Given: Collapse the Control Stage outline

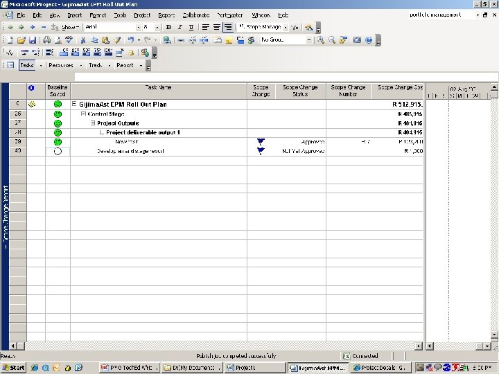Looking at the screenshot, I should 83,114.
